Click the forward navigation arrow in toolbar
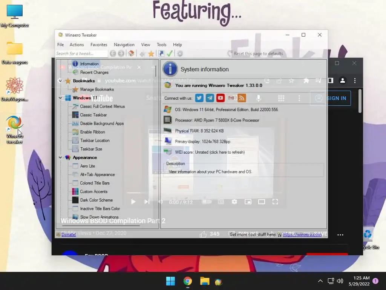This screenshot has height=290, width=386. click(x=121, y=54)
